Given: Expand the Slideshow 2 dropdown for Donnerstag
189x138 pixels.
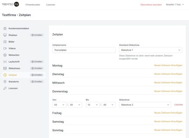Looking at the screenshot, I should coord(145,105).
